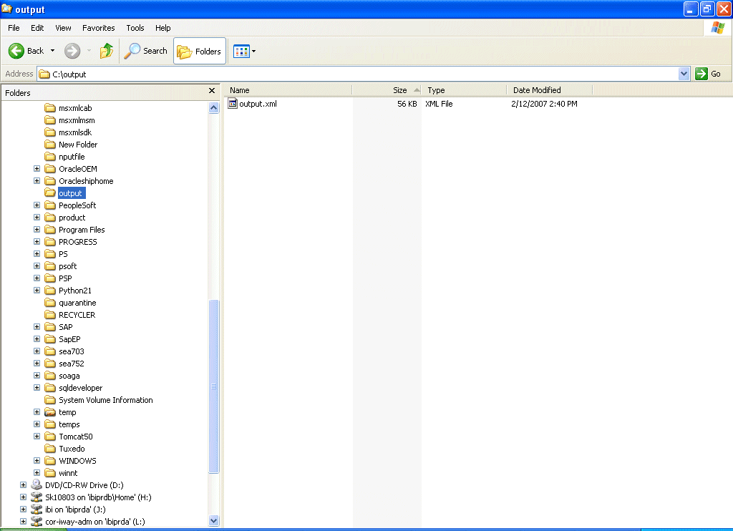
Task: Select Tuxedo in folder tree
Action: click(x=72, y=448)
